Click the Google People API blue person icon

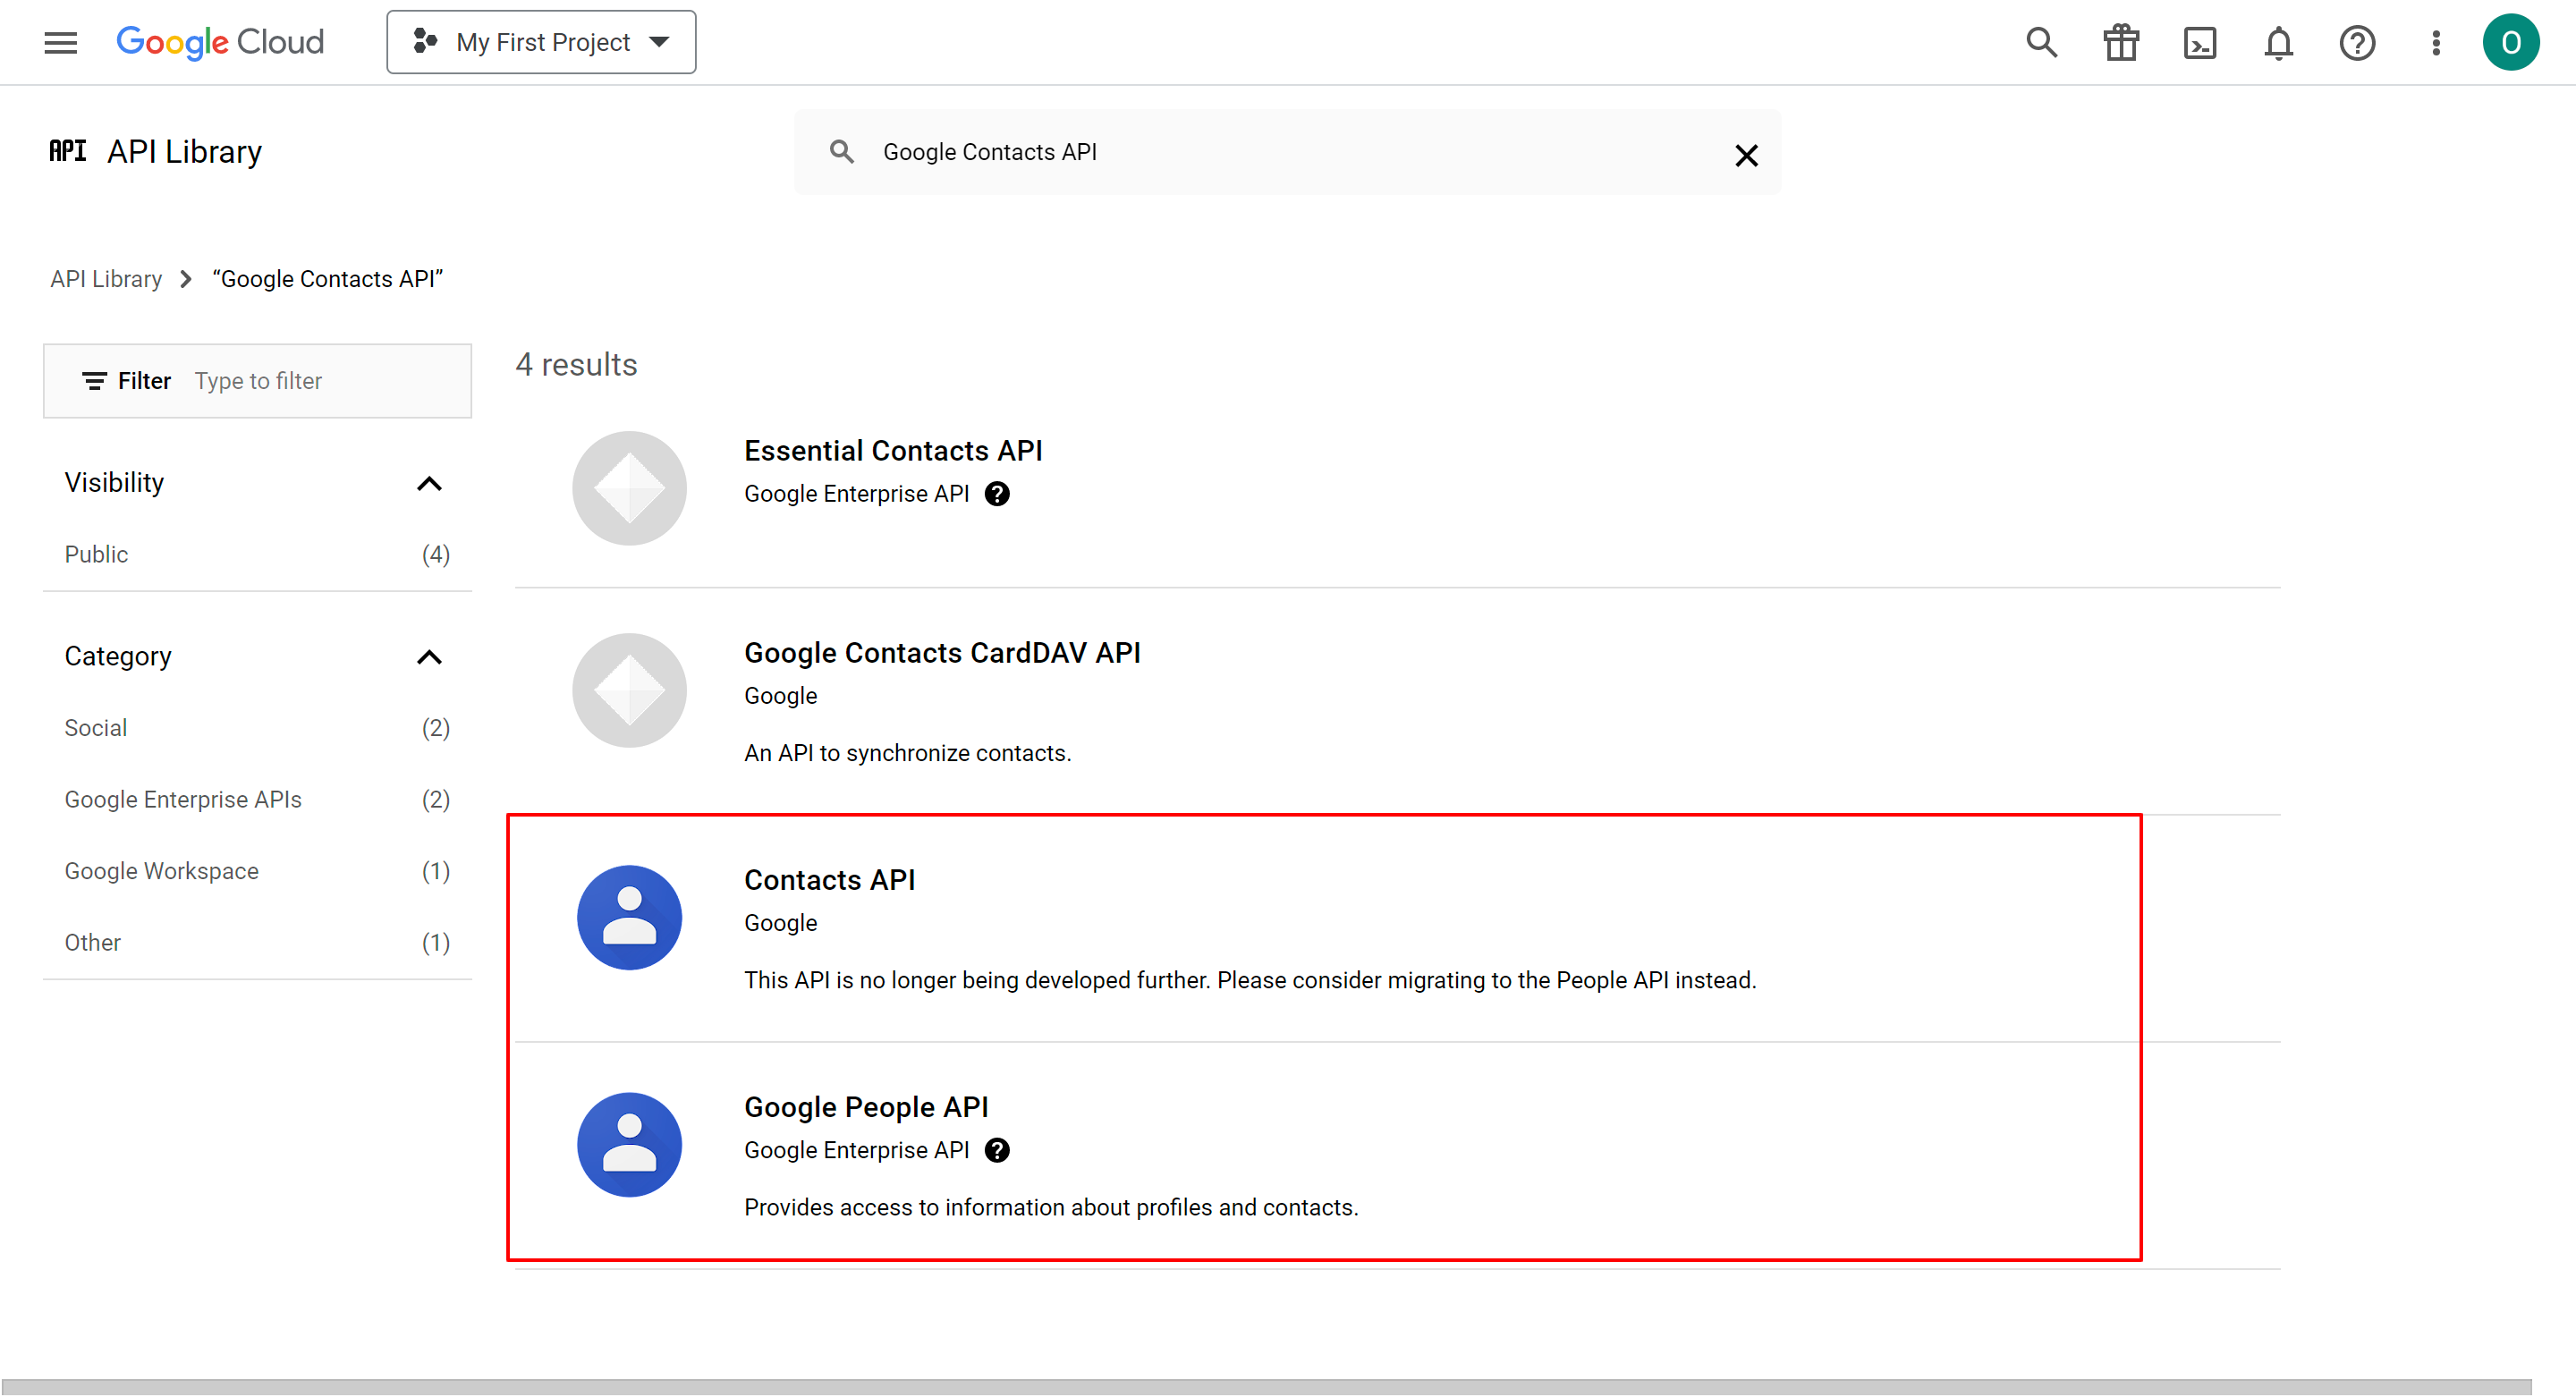tap(629, 1144)
